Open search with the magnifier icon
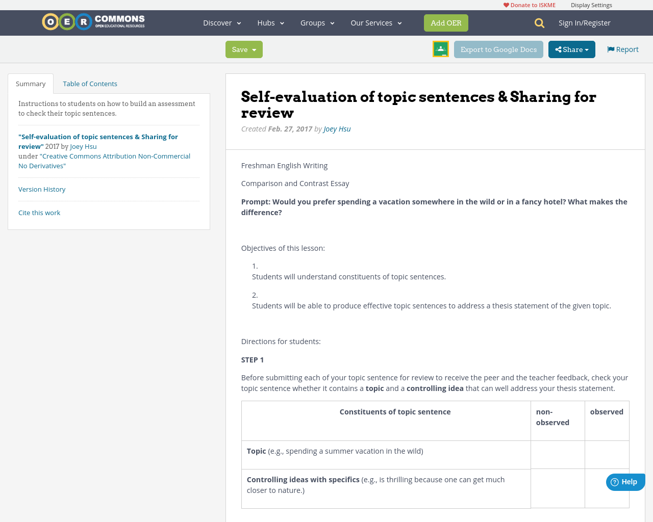 pos(539,23)
